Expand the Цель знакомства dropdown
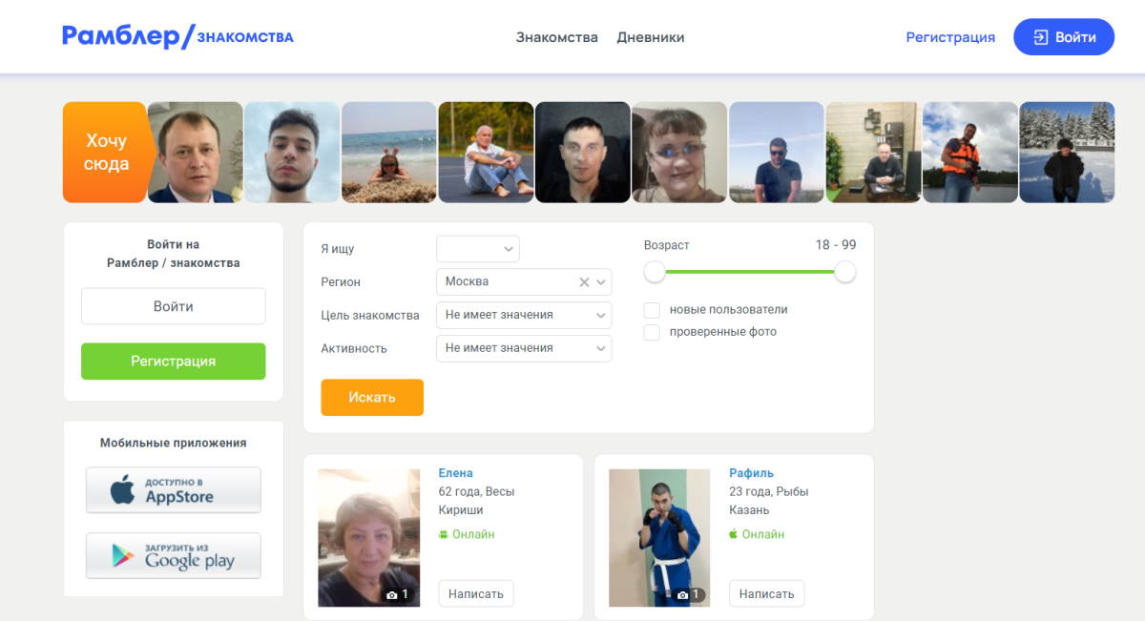Screen dimensions: 1145x621 523,315
